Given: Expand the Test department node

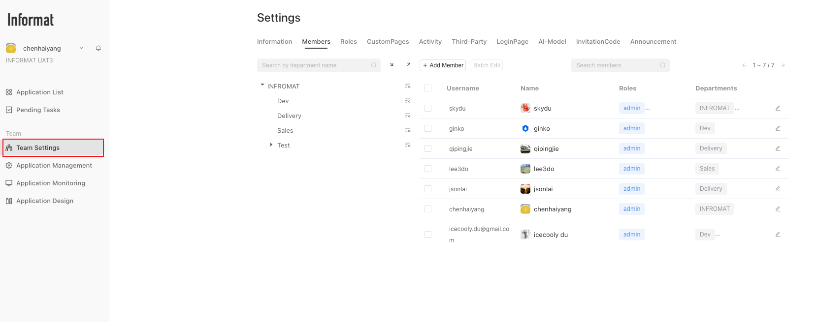Looking at the screenshot, I should point(271,145).
